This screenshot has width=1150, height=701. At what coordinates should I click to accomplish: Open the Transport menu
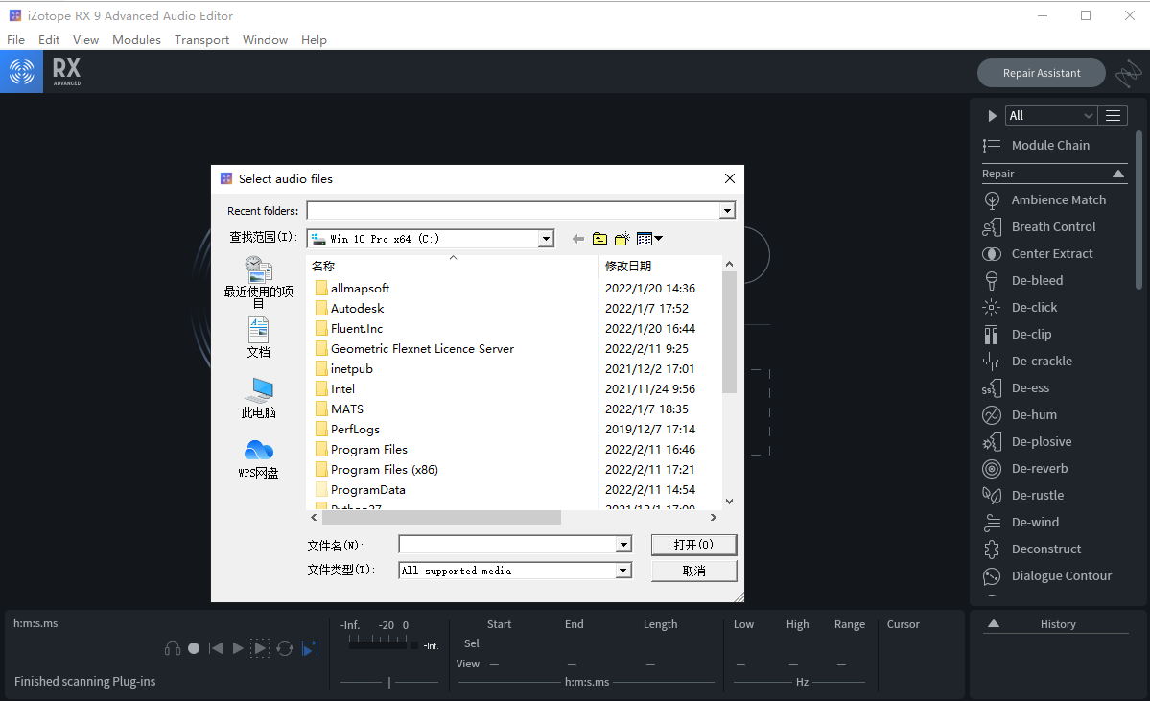pos(201,39)
